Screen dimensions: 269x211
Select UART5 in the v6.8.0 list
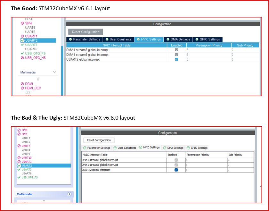[26, 142]
